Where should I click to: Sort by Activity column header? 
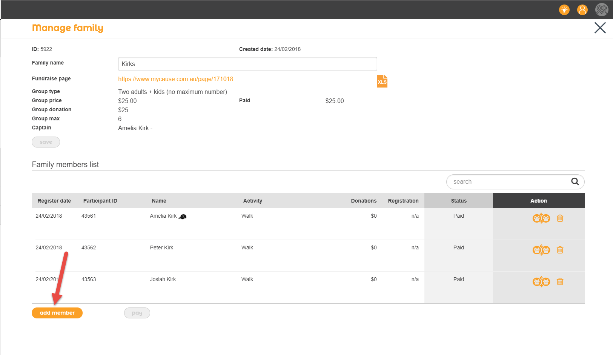coord(252,201)
